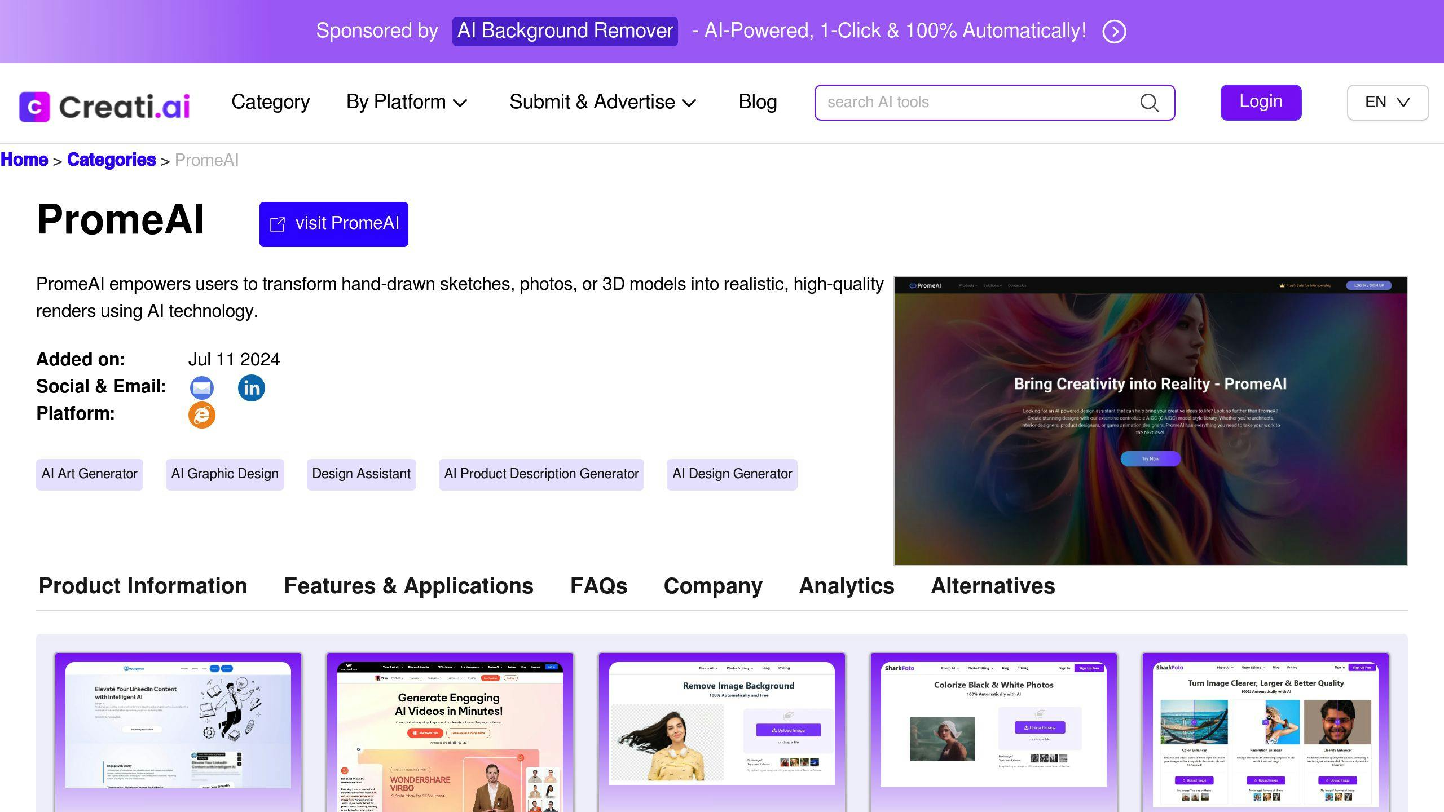Select the Alternatives tab

993,586
